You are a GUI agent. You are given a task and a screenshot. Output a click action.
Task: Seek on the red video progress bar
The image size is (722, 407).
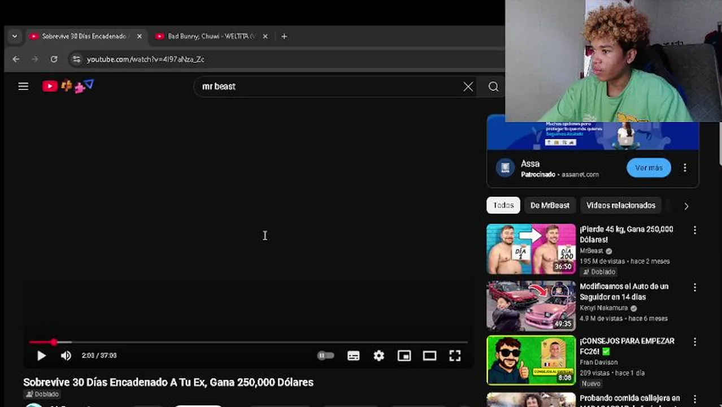pos(249,342)
